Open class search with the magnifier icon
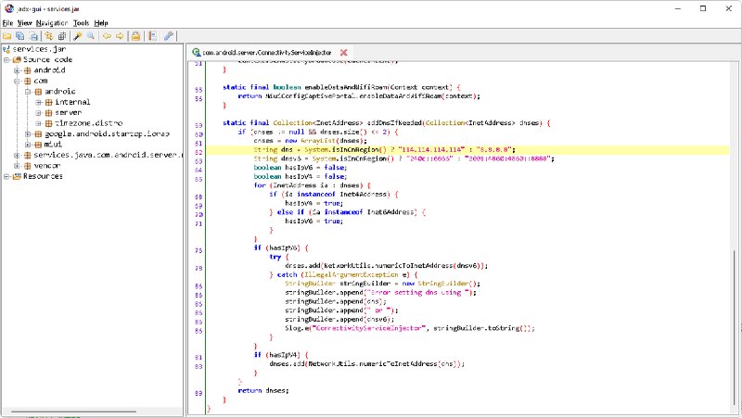This screenshot has width=742, height=418. [x=90, y=36]
